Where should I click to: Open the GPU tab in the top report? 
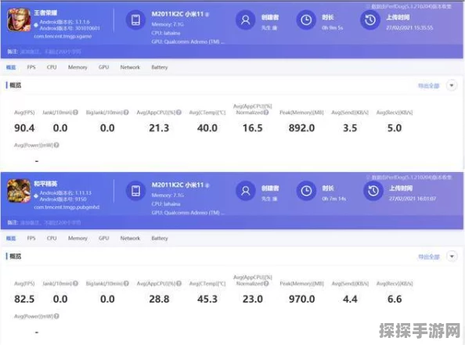[104, 67]
